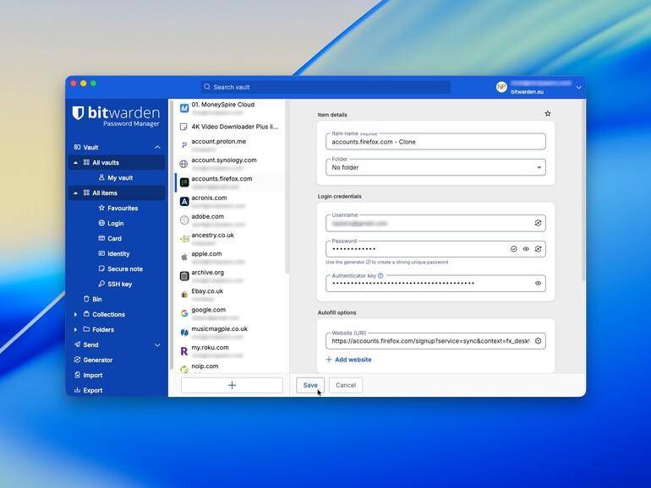Add a new vault item with plus button
Image resolution: width=651 pixels, height=488 pixels.
232,385
